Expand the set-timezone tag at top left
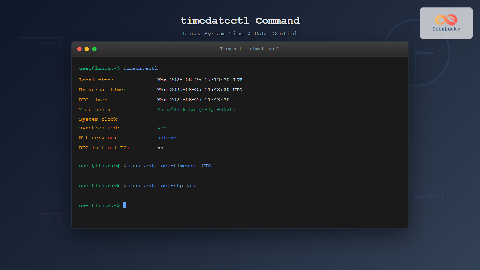This screenshot has width=480, height=270. [x=40, y=43]
